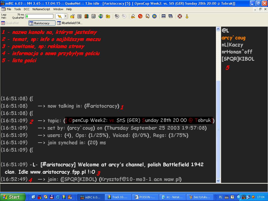268x201 pixels.
Task: Click the chat scrollbar up arrow
Action: (x=218, y=29)
